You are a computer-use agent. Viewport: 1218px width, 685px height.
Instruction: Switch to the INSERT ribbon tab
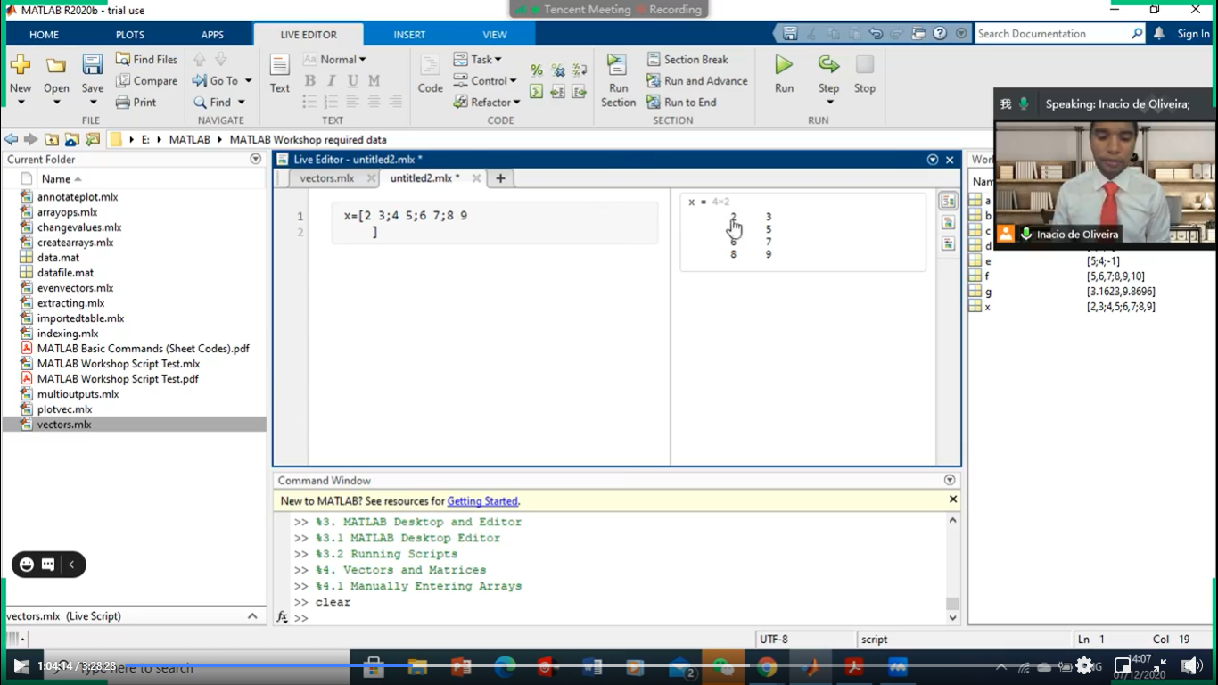(x=409, y=35)
